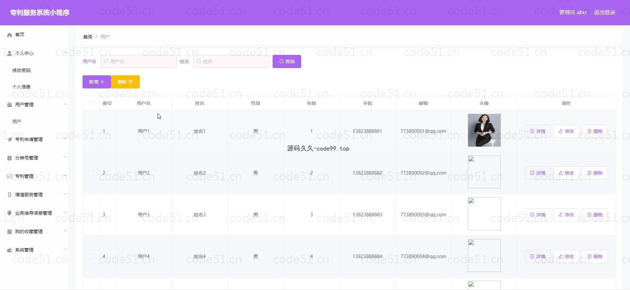The width and height of the screenshot is (630, 290).
Task: Click 退出登录 in the header
Action: point(604,12)
